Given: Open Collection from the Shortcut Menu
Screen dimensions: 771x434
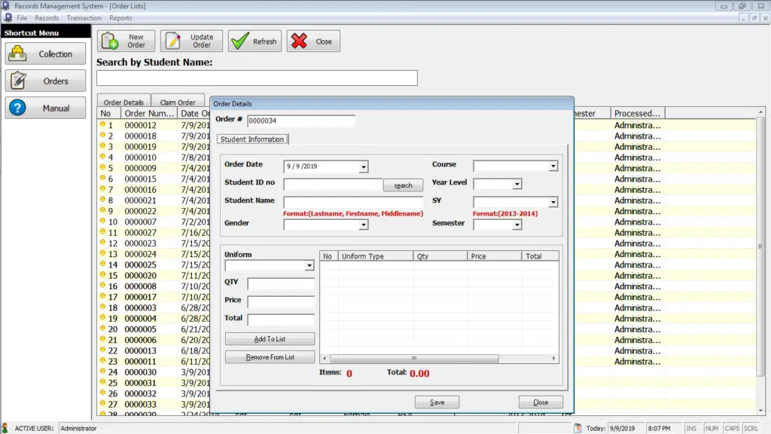Looking at the screenshot, I should [45, 53].
